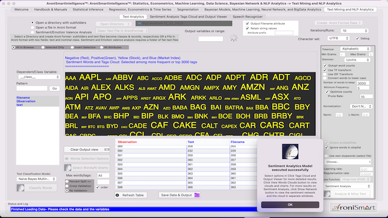
Task: Click the moon image in the success dialog
Action: pos(290,151)
